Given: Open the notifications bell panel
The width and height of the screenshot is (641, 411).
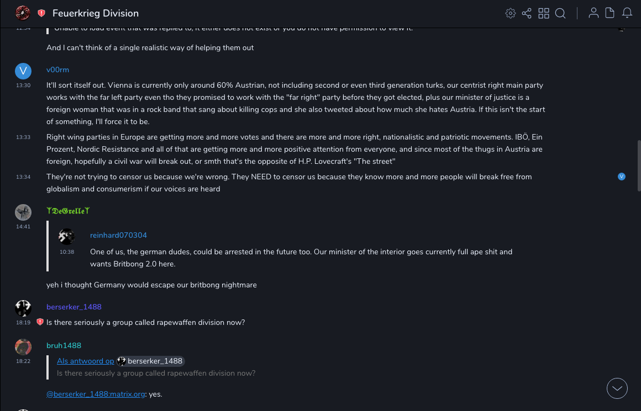Looking at the screenshot, I should click(x=627, y=13).
